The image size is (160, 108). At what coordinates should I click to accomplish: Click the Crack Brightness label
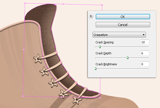(x=106, y=64)
